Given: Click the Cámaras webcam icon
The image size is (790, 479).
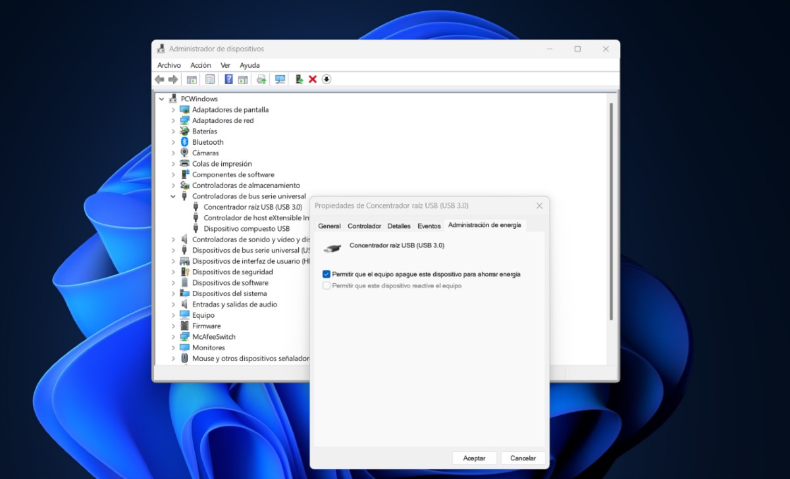Looking at the screenshot, I should click(x=185, y=153).
